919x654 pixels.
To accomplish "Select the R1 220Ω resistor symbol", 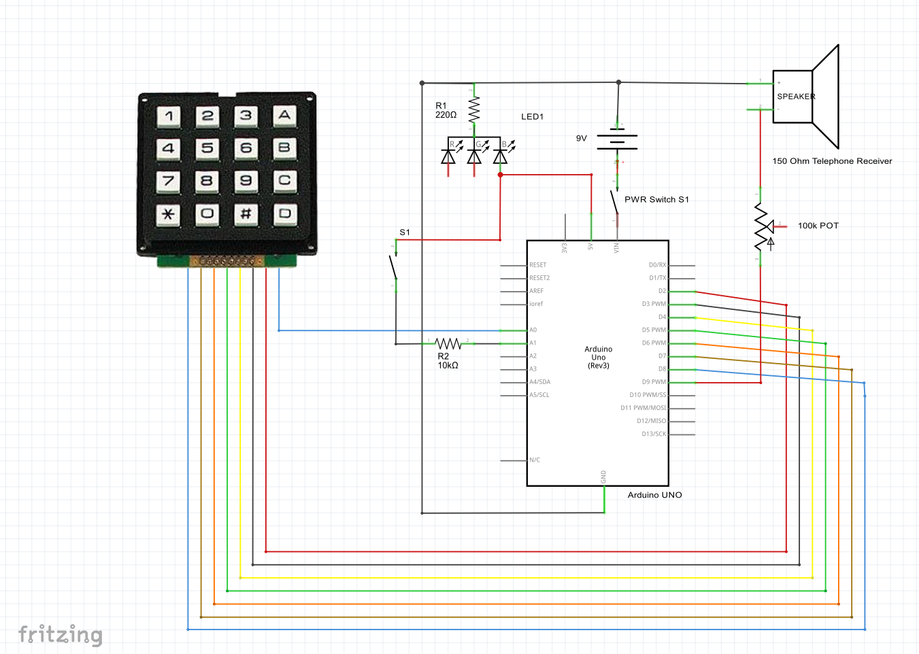I will click(474, 110).
